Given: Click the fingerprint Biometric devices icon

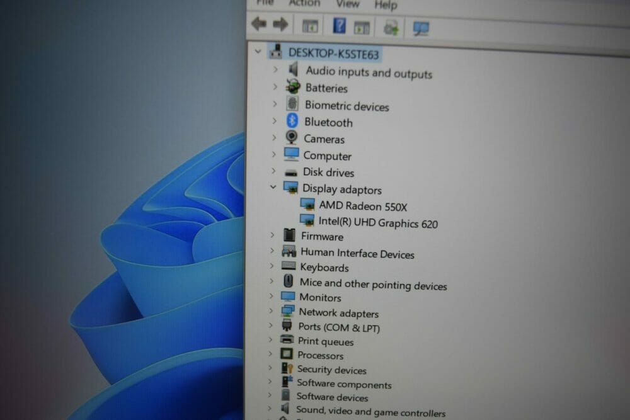Looking at the screenshot, I should click(292, 104).
